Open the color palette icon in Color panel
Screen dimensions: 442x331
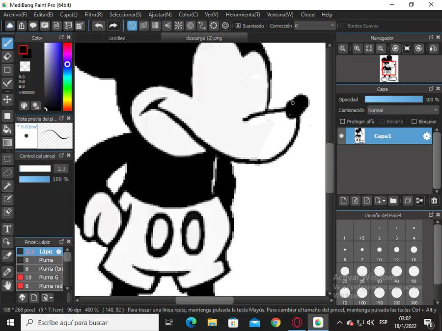click(x=24, y=105)
